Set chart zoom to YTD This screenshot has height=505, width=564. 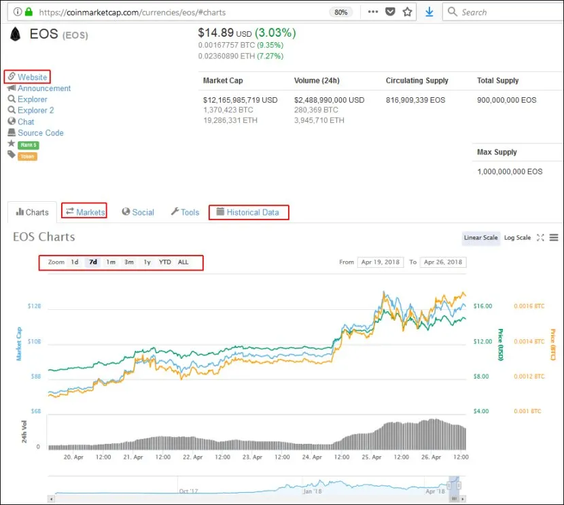click(164, 262)
